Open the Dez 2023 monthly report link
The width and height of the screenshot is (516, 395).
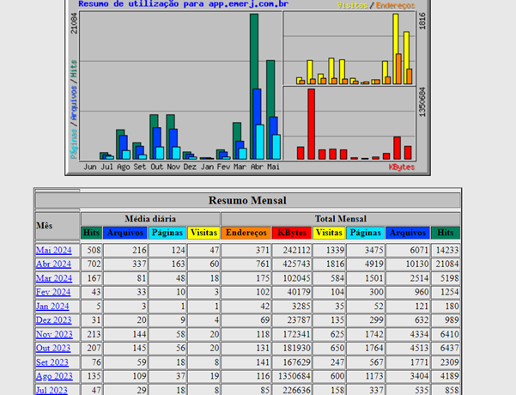[53, 320]
